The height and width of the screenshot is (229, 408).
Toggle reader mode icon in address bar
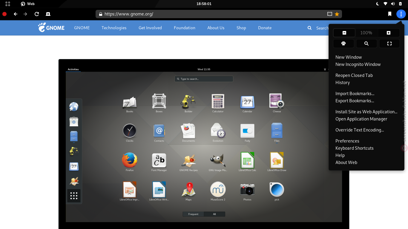[x=330, y=14]
